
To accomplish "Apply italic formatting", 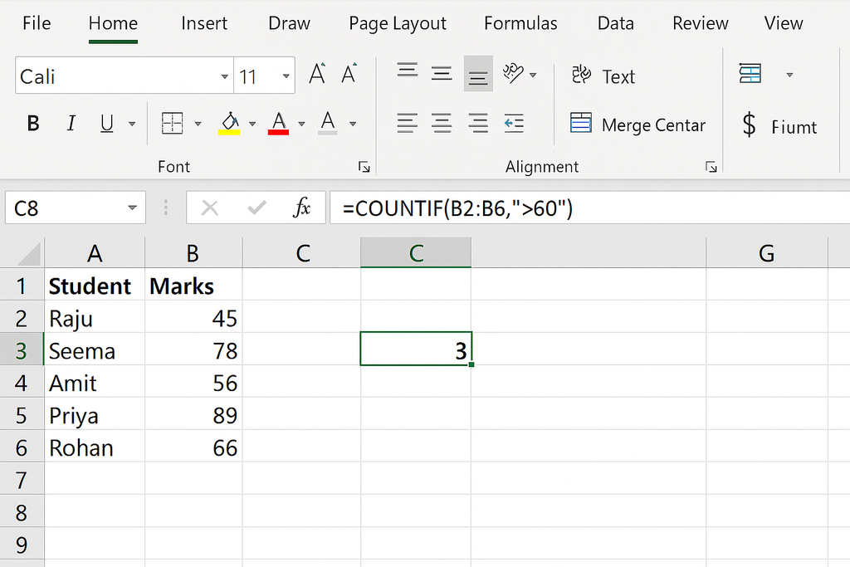I will 71,123.
